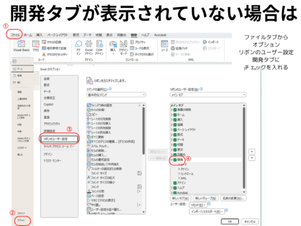
Task: Toggle the ヘルプ checkbox in tab list
Action: click(175, 188)
